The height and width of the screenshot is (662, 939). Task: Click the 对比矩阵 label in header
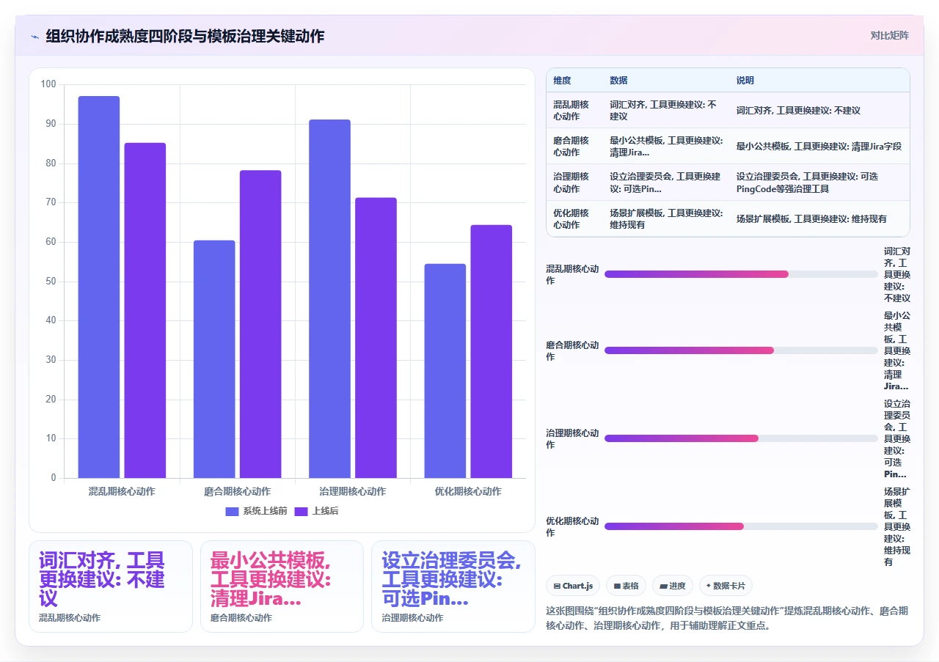click(889, 35)
